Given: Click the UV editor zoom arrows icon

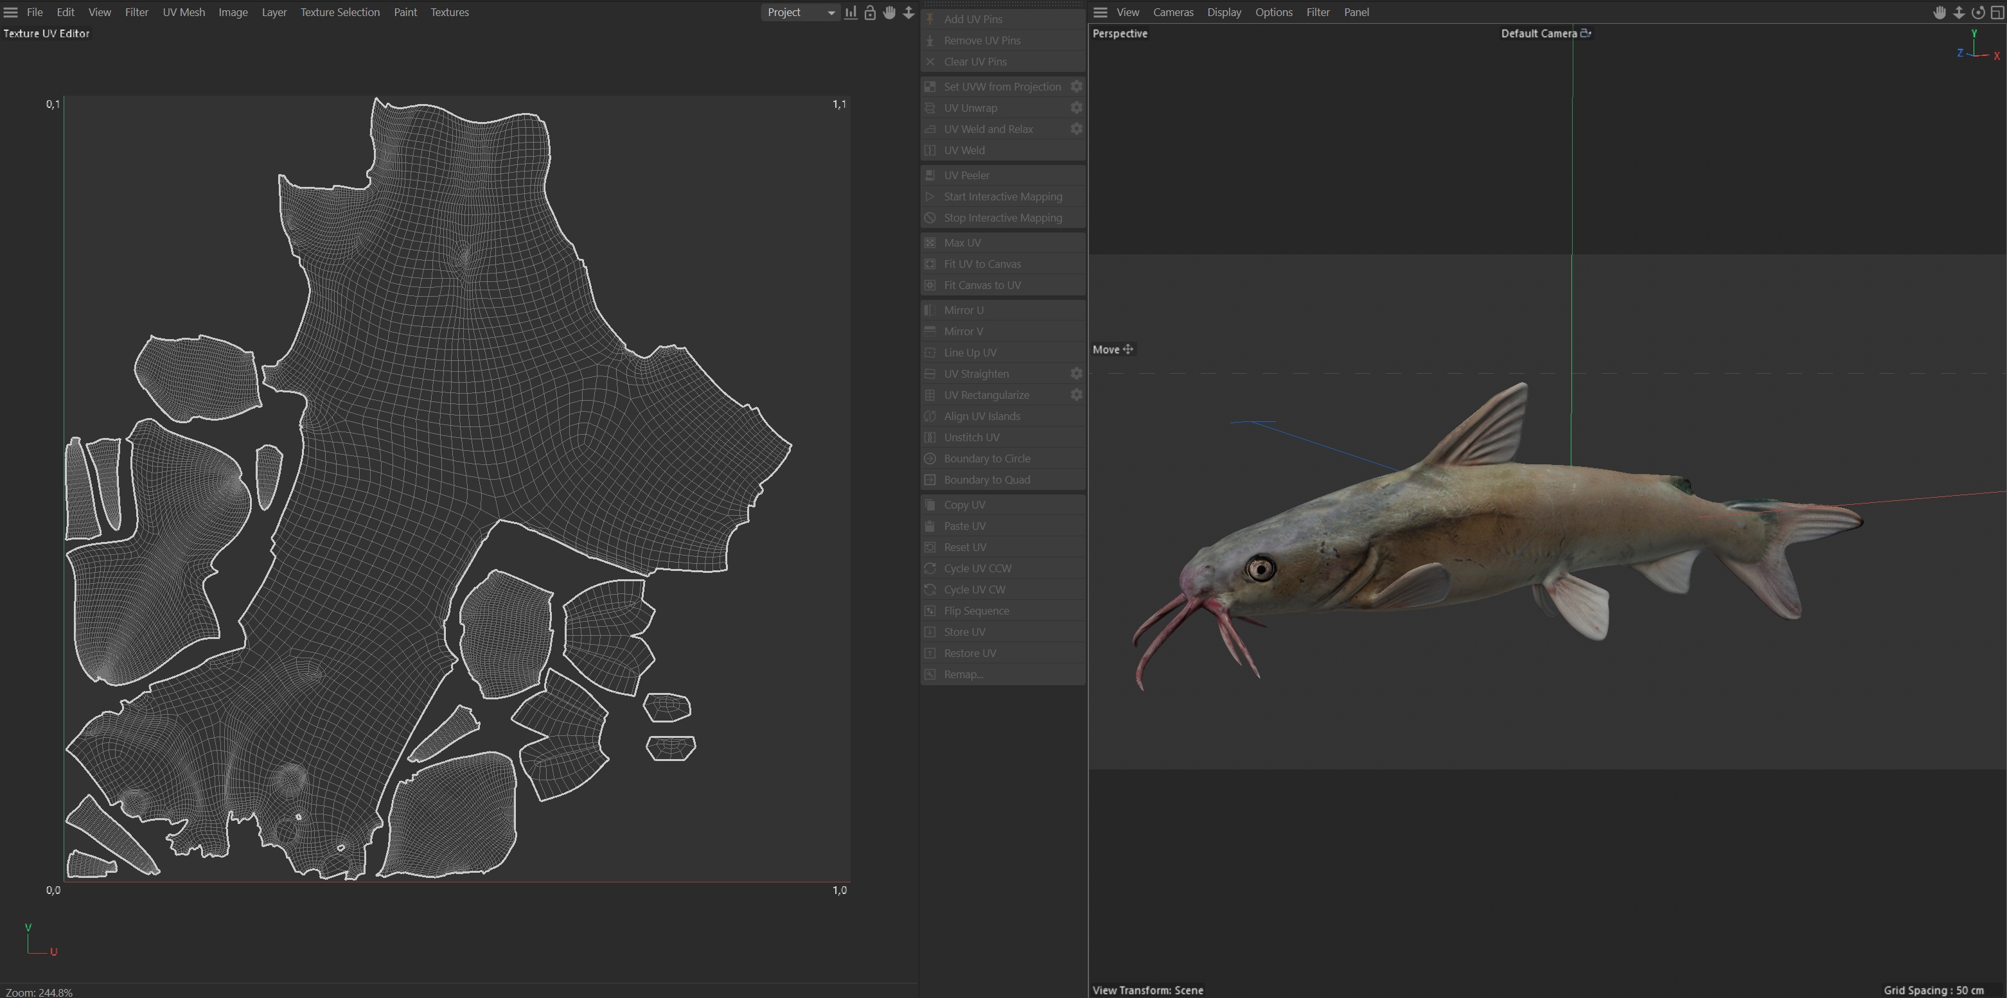Looking at the screenshot, I should point(908,12).
